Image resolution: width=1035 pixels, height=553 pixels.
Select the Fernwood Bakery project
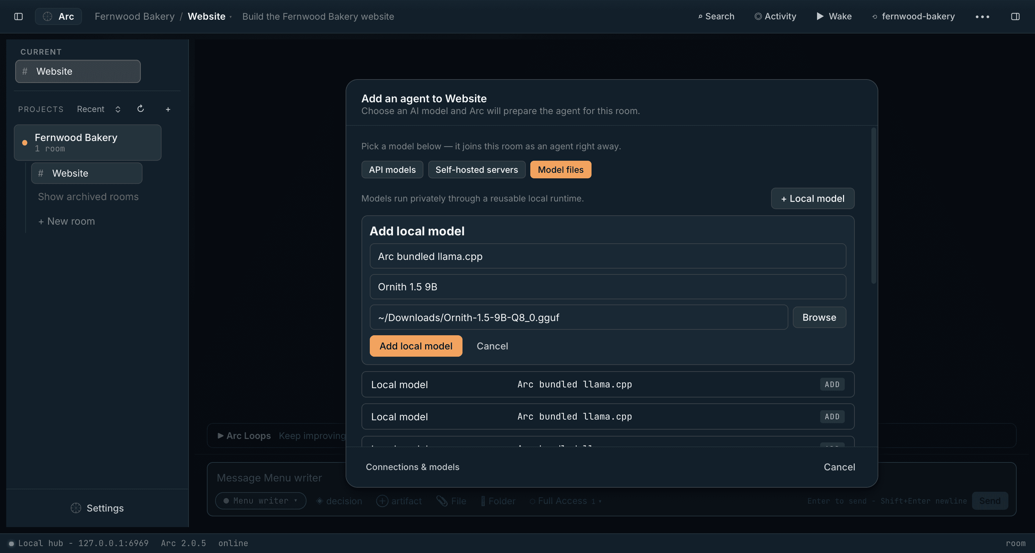[x=88, y=142]
